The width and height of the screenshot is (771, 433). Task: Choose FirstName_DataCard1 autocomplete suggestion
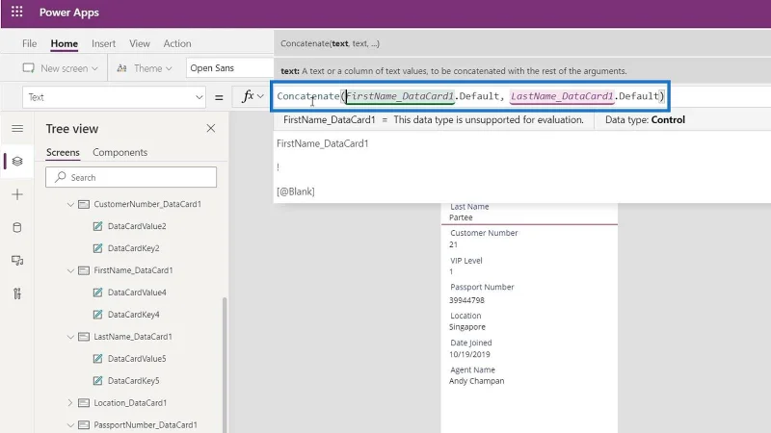323,143
